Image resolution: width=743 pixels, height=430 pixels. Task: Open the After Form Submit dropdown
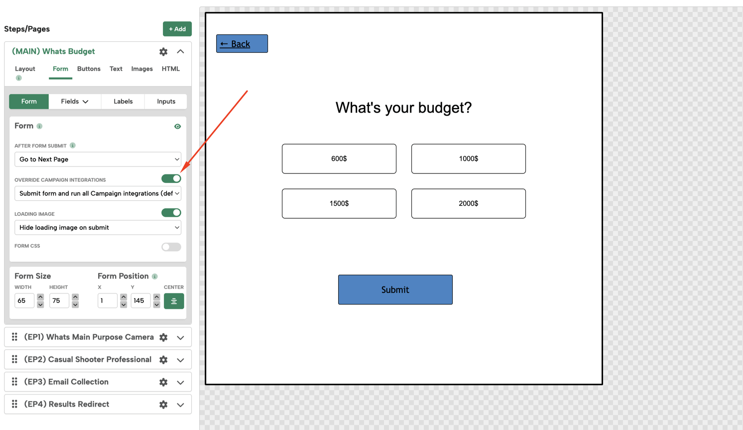click(x=98, y=159)
